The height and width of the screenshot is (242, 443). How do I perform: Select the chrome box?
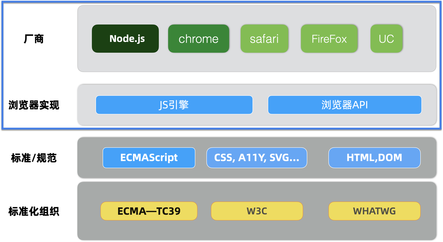pyautogui.click(x=198, y=39)
